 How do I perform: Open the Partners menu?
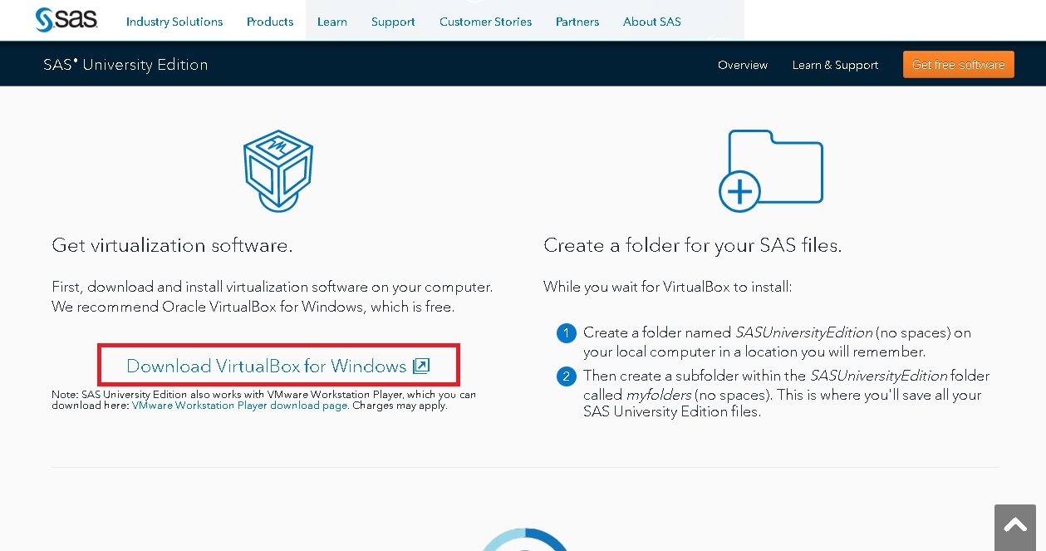click(577, 22)
